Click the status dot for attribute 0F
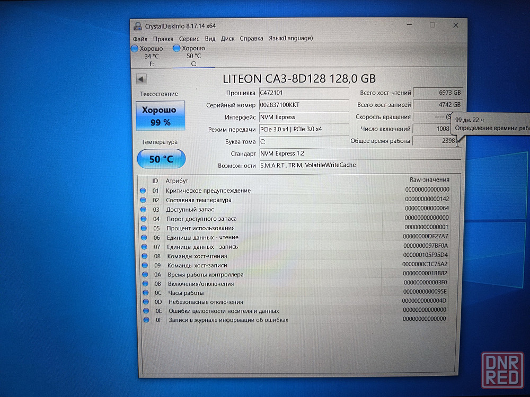530x397 pixels. 146,320
